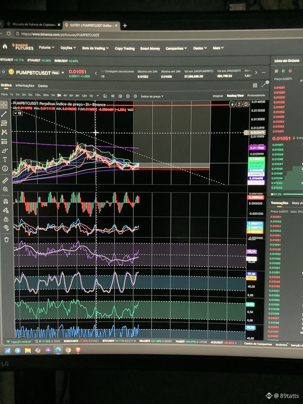Add PUMPBTCUSDT to favorites star

(3, 72)
